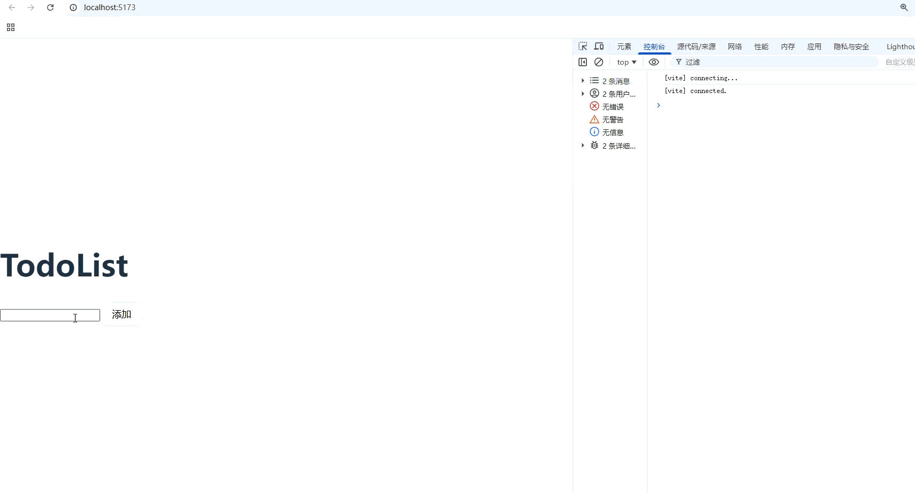This screenshot has height=493, width=915.
Task: Open the 内存 tab
Action: (788, 47)
